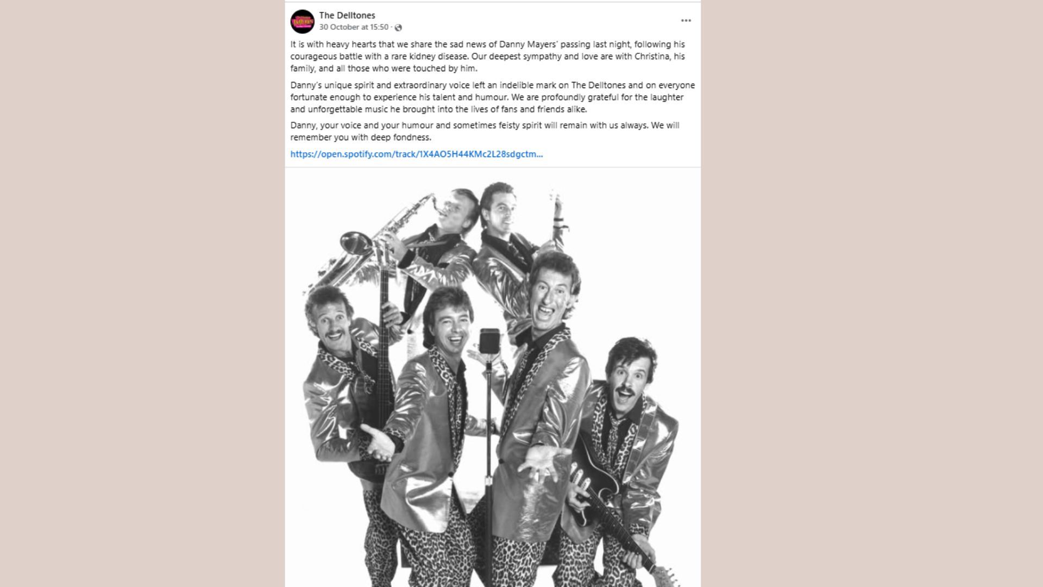Image resolution: width=1043 pixels, height=587 pixels.
Task: Click the vintage microphone in the photo
Action: pos(489,342)
